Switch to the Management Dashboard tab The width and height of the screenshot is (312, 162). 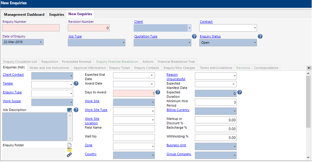point(24,14)
